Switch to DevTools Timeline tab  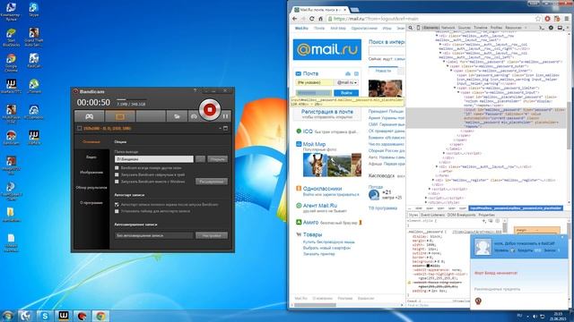[x=481, y=28]
